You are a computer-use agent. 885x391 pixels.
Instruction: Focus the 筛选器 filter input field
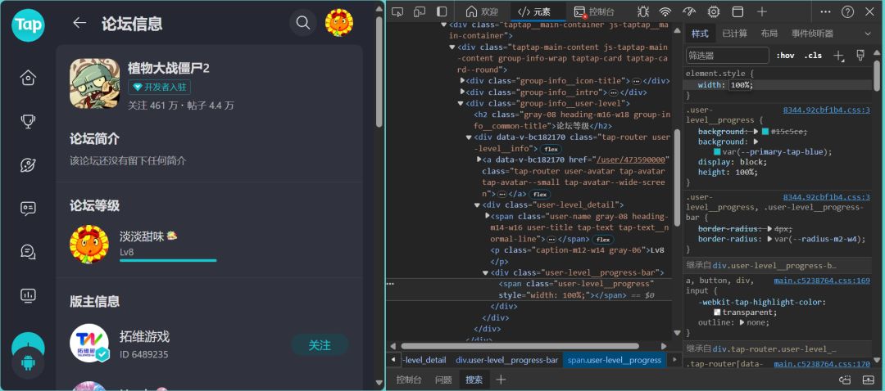[728, 55]
